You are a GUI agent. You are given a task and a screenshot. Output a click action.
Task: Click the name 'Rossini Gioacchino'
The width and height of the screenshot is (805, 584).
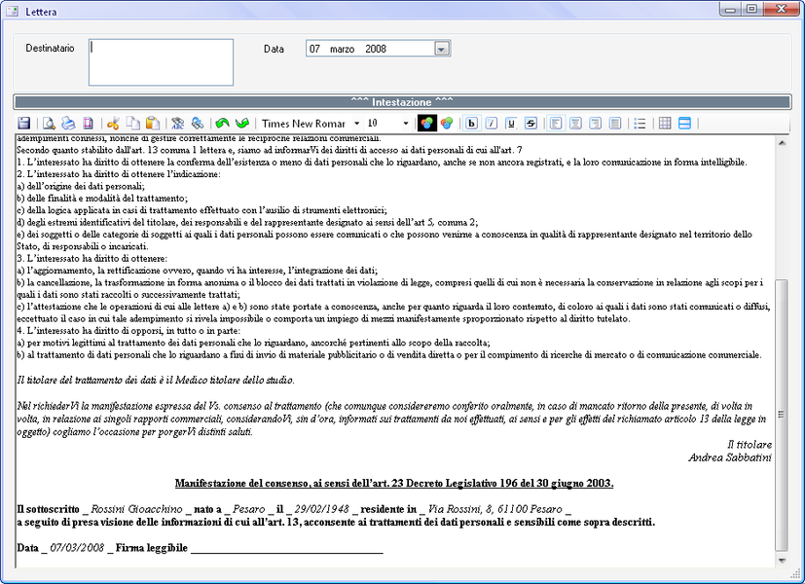coord(136,509)
